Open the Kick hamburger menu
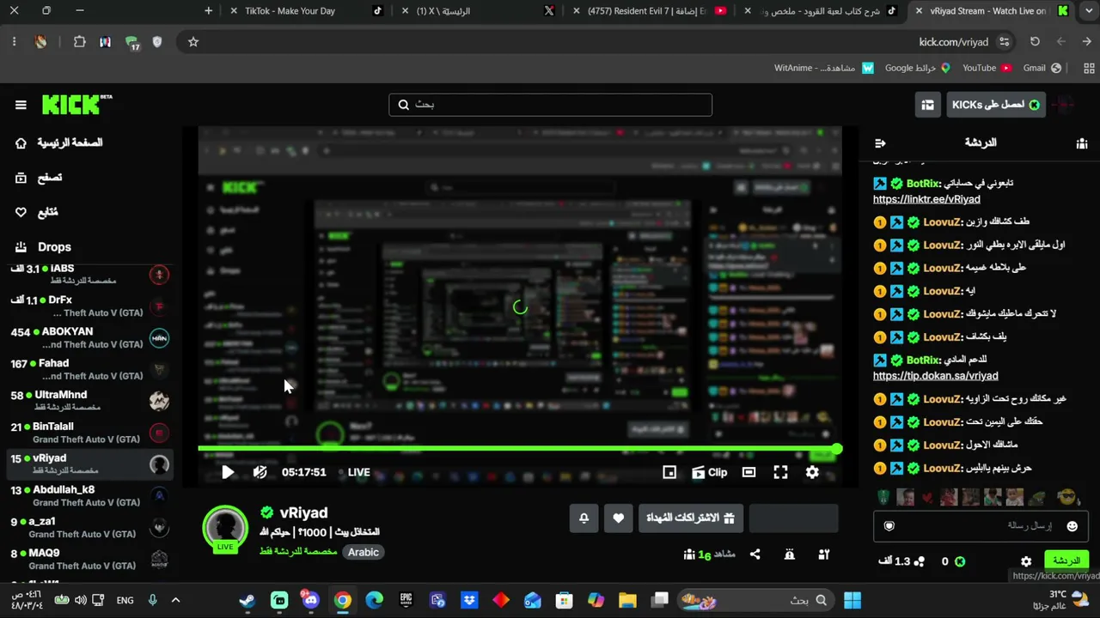1100x618 pixels. (x=21, y=105)
